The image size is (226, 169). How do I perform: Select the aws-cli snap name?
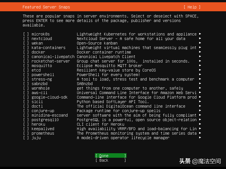point(40,93)
